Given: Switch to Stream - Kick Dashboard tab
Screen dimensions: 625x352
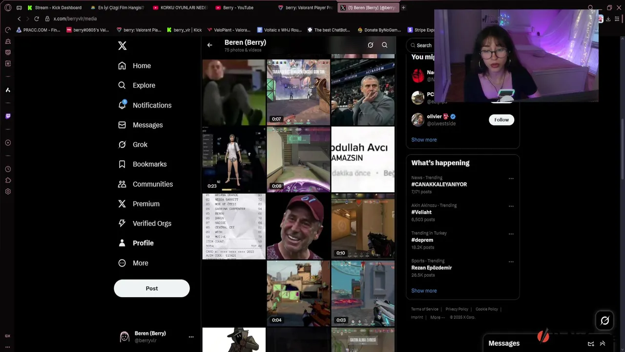Looking at the screenshot, I should click(x=54, y=8).
